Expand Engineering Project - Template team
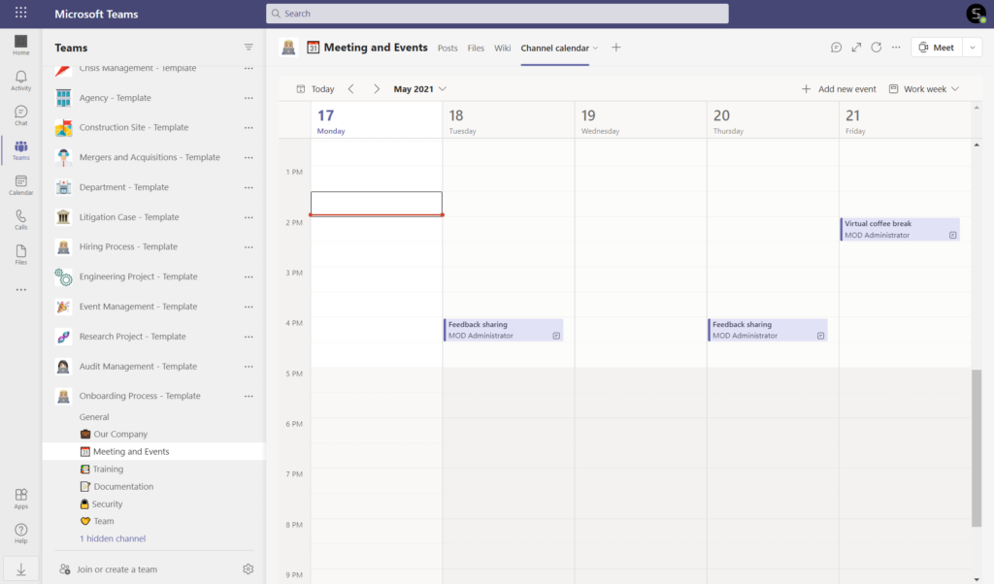Viewport: 994px width, 584px height. (x=138, y=276)
